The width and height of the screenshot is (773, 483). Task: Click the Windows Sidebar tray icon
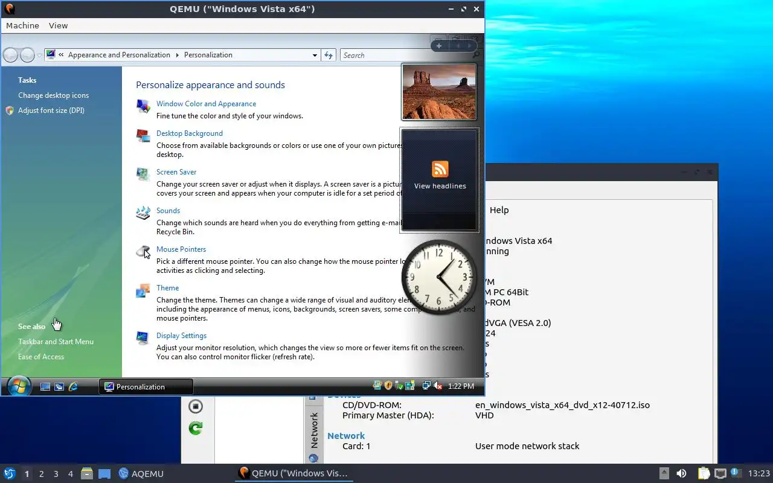[410, 386]
